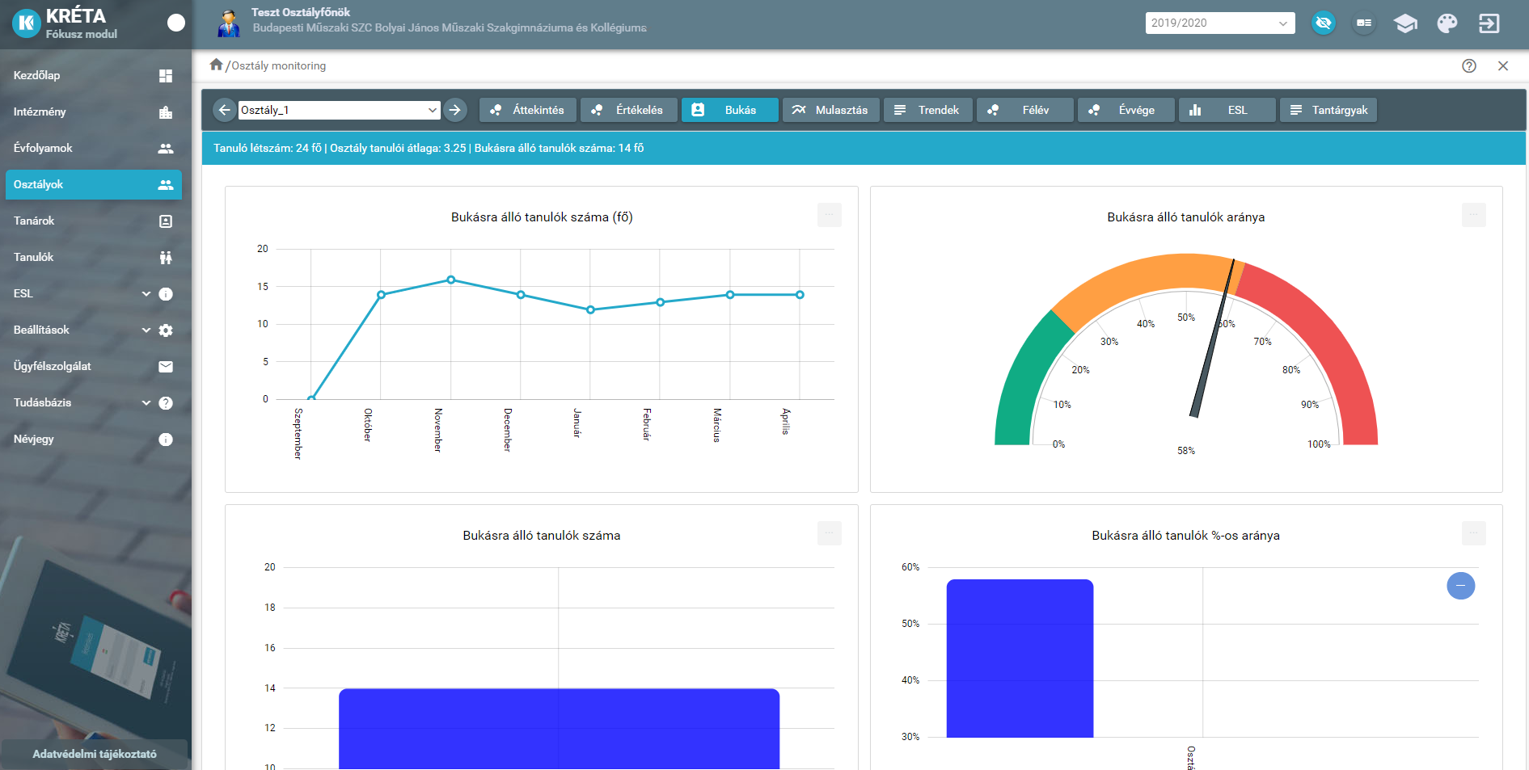Switch to the Mulasztás tab
The width and height of the screenshot is (1529, 770).
click(831, 110)
